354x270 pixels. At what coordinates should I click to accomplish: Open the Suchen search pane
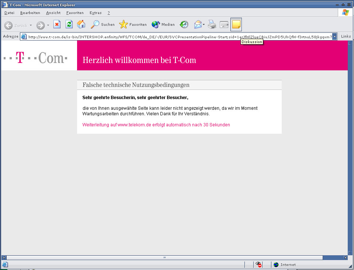point(103,25)
